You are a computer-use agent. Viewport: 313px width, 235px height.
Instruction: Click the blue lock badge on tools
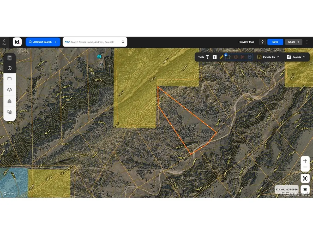click(x=226, y=55)
